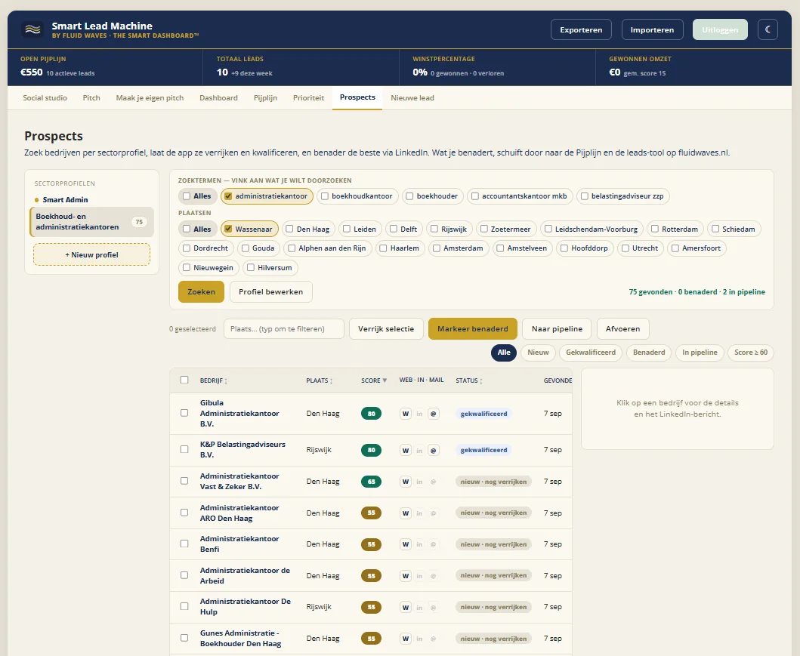Switch to the Pijplijn tab

(x=265, y=98)
